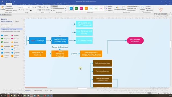Open Layers (Слои) menu
This screenshot has width=172, height=97.
tap(148, 8)
